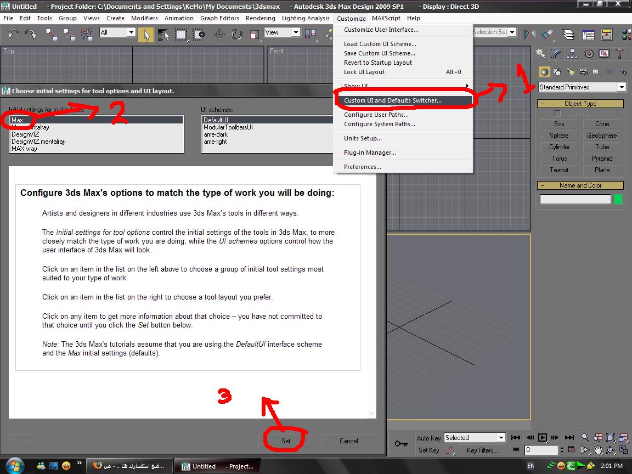Select the Shapes category icon

[x=557, y=72]
